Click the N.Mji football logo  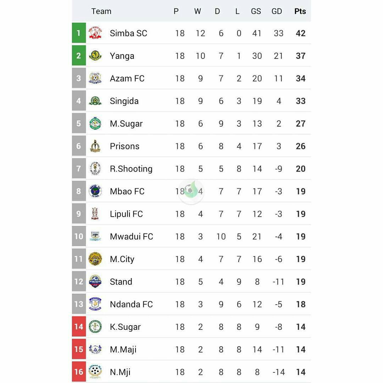tap(95, 372)
